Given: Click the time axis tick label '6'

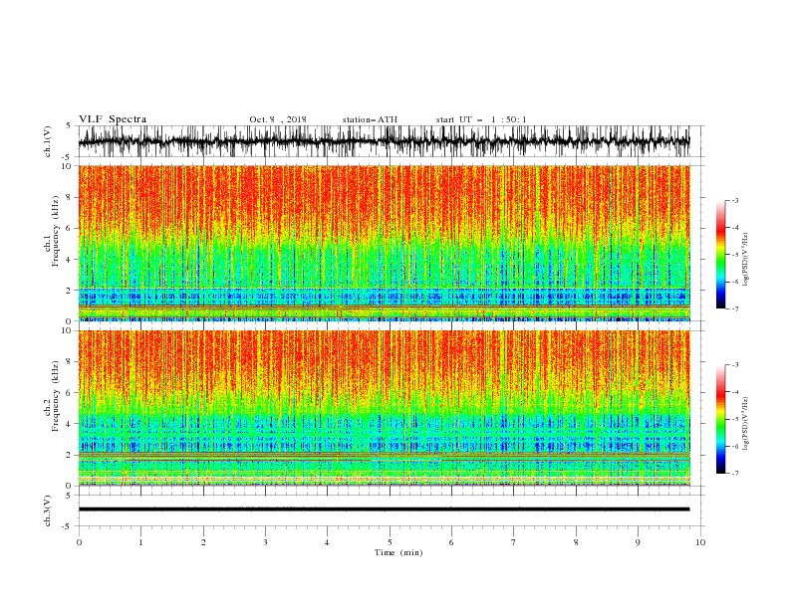Looking at the screenshot, I should (x=451, y=542).
